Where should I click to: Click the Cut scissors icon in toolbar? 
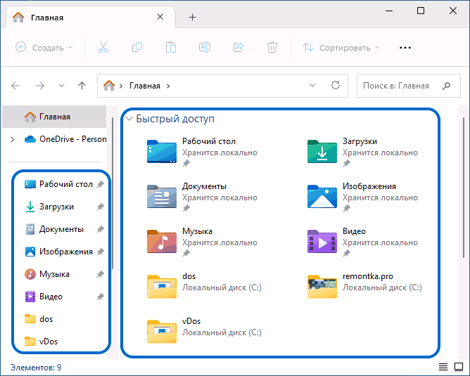(103, 47)
